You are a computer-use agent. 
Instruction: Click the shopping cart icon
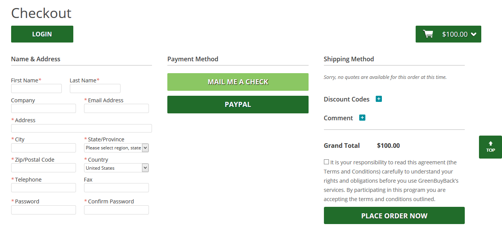click(x=428, y=34)
